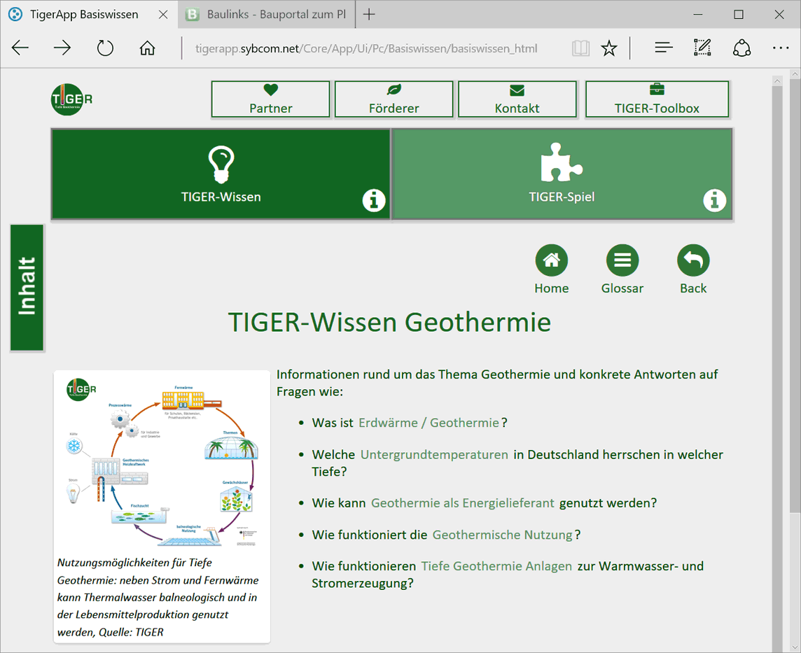Open the Geothermische Nutzung link
The image size is (801, 653).
pyautogui.click(x=502, y=535)
